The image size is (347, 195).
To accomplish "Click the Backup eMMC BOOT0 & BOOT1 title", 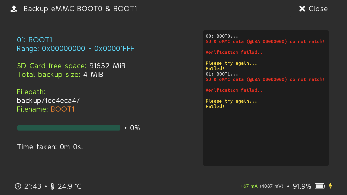I will 80,9.
